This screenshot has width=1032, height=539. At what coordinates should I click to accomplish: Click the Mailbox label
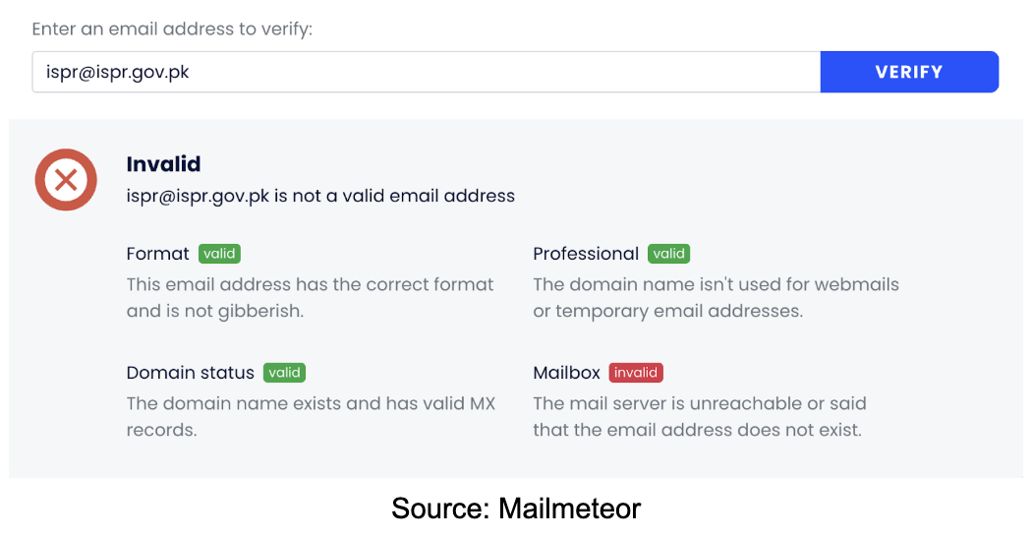pyautogui.click(x=567, y=373)
